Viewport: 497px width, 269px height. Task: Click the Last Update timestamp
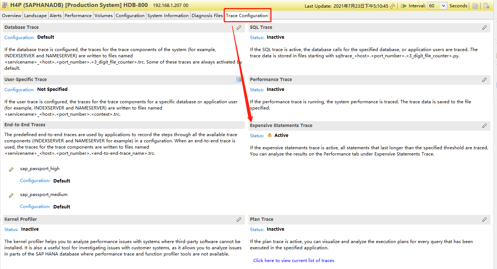(361, 6)
